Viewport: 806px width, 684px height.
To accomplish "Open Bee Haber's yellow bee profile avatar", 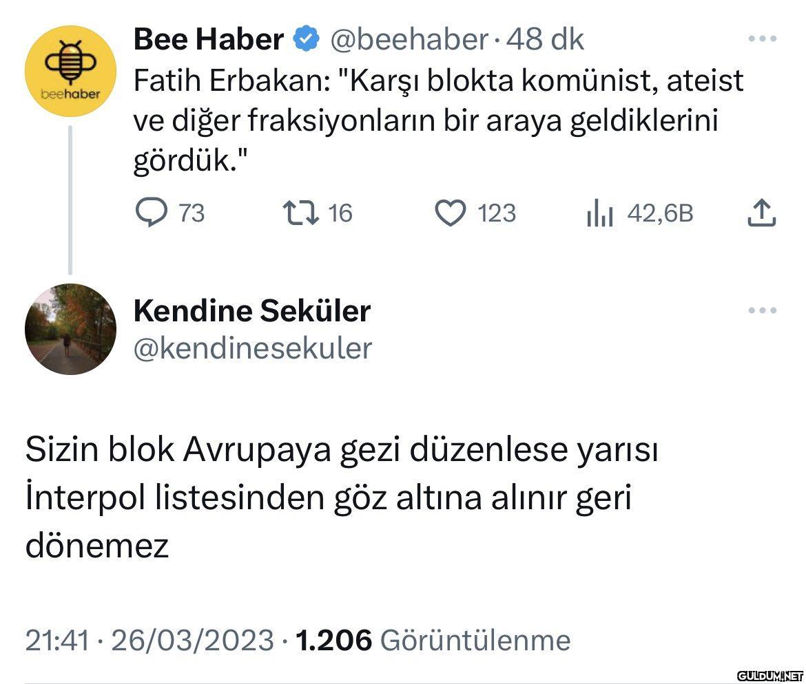I will [70, 72].
